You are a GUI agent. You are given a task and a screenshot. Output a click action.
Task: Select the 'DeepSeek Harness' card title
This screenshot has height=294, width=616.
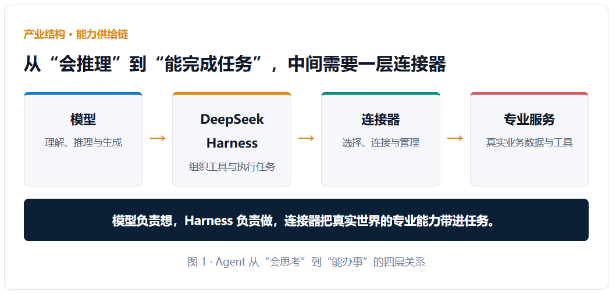[x=232, y=131]
